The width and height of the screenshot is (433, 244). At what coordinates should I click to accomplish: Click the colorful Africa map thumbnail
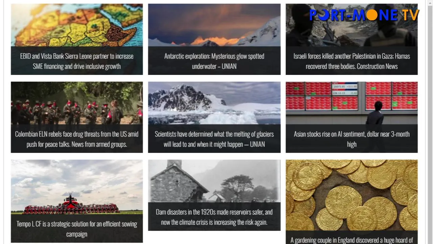click(77, 25)
